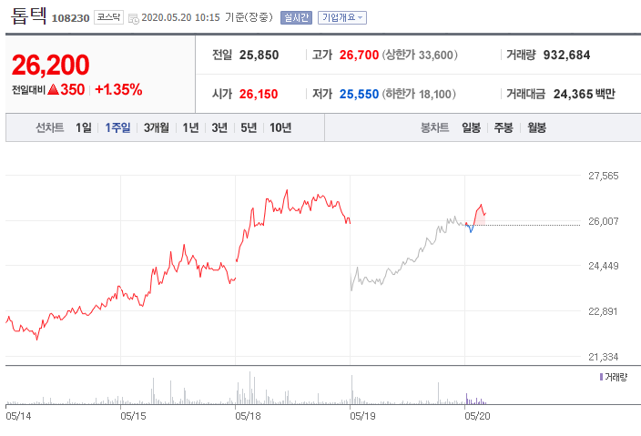The image size is (641, 436).
Task: Switch to the 월봉 candle chart
Action: tap(537, 128)
